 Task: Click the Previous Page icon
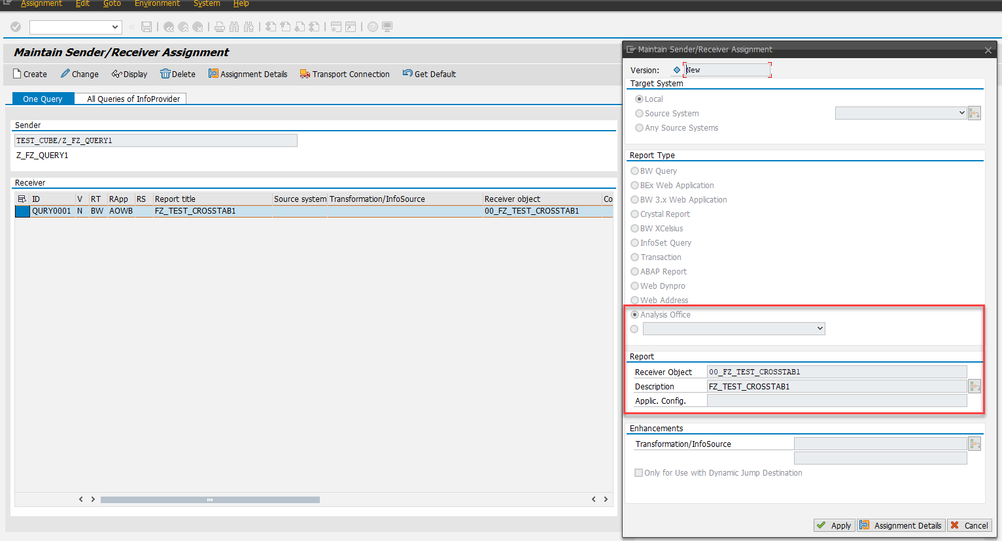tap(285, 27)
